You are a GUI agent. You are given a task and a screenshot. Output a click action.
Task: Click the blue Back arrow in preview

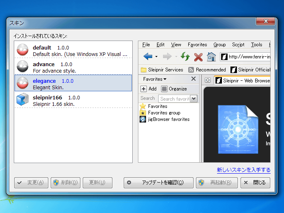[148, 56]
